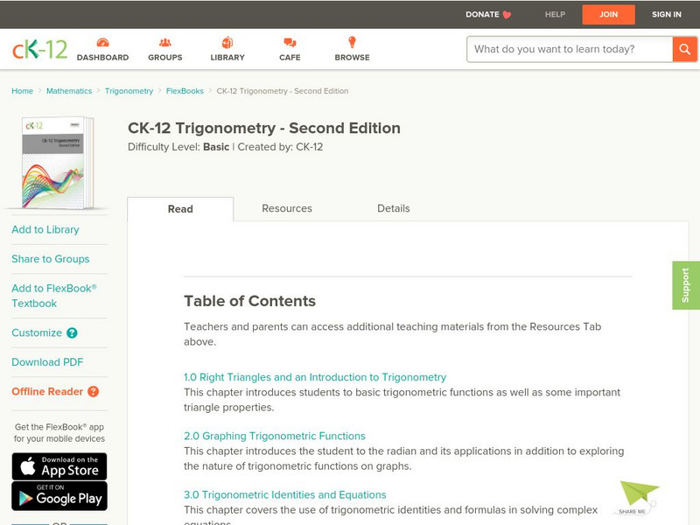
Task: Open chapter 3.0 Trigonometric Identities and Equations
Action: [x=285, y=494]
